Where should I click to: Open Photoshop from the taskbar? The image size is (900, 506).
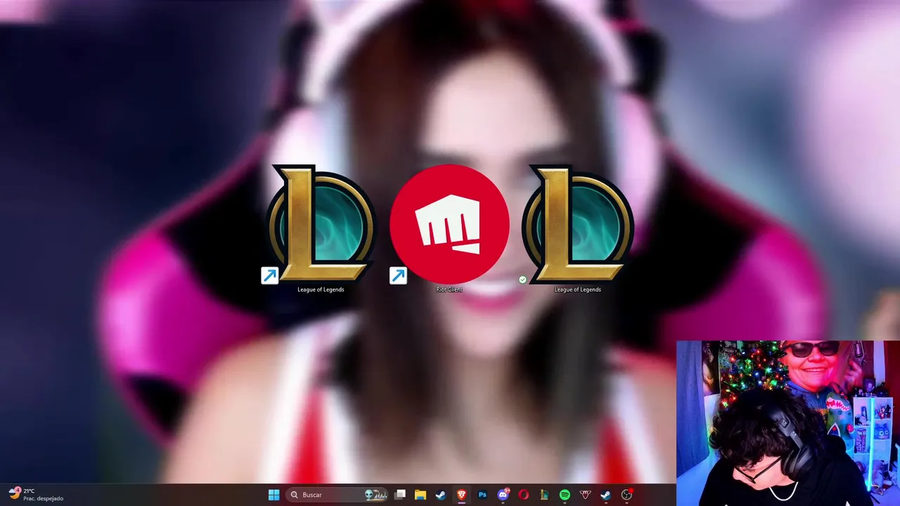coord(482,495)
